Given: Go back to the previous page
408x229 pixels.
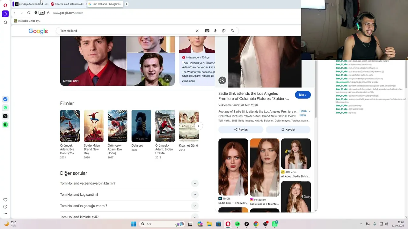Looking at the screenshot, I should point(15,13).
